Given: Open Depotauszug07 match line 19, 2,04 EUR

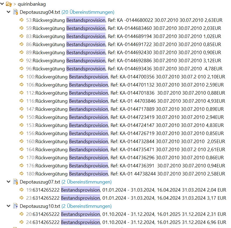Looking at the screenshot, I should point(126,190).
